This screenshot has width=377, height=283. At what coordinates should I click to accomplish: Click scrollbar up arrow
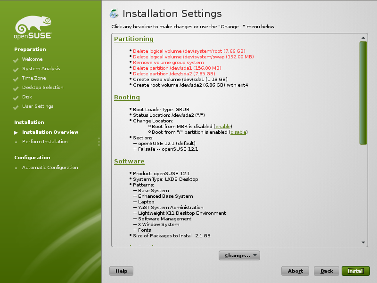pos(363,38)
